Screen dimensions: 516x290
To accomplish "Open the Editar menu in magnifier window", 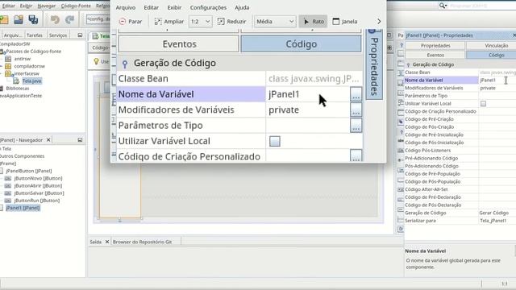I will click(151, 7).
